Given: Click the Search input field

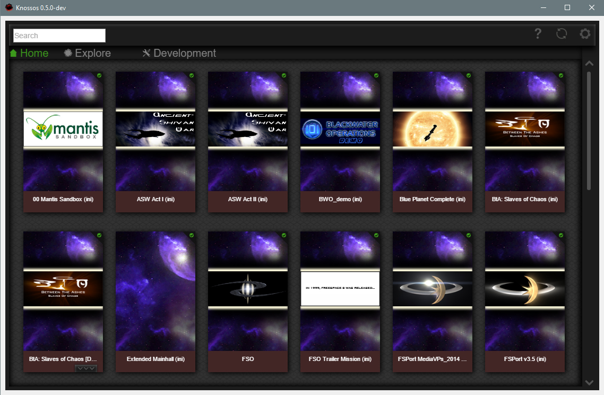Looking at the screenshot, I should (x=59, y=36).
